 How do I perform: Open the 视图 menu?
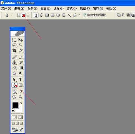coord(85,9)
